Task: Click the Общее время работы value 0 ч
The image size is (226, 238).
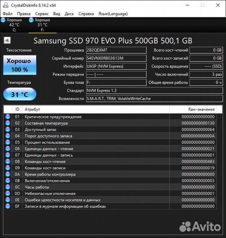Action: point(206,82)
